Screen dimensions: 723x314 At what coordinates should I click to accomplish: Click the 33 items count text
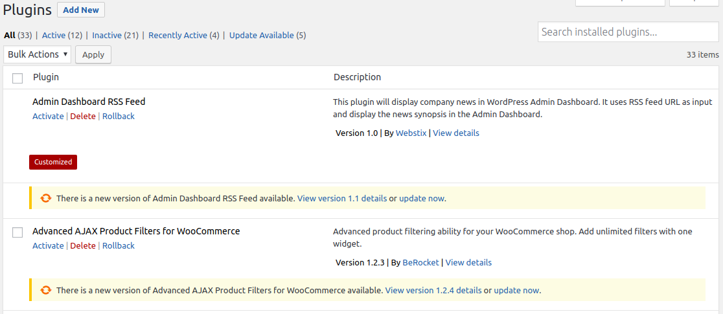point(703,54)
